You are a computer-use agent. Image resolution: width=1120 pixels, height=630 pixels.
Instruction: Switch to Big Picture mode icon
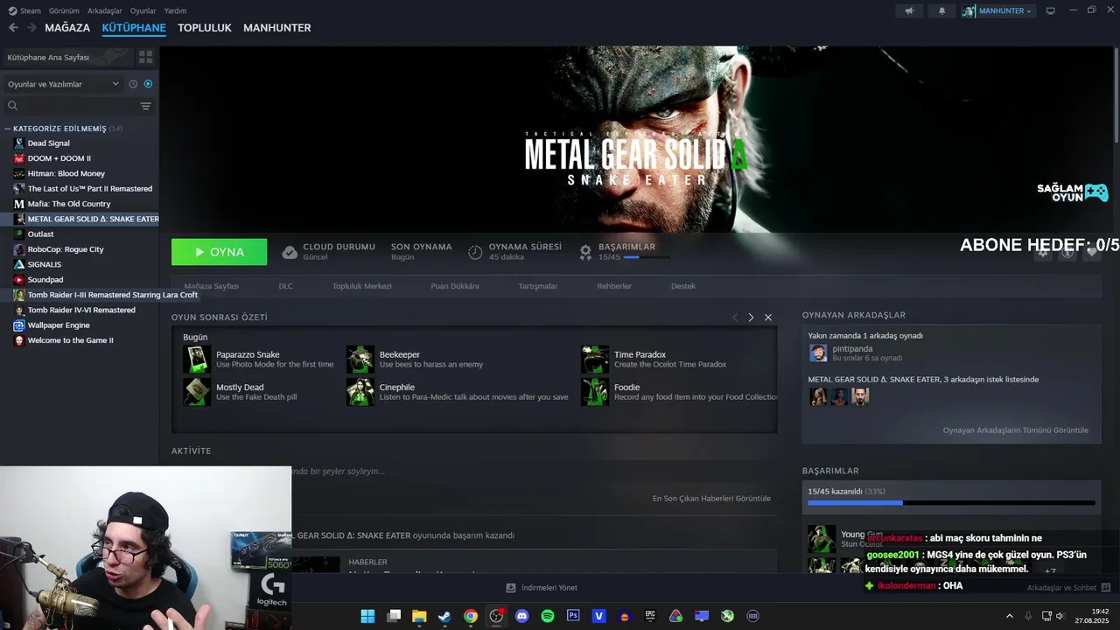(1050, 10)
